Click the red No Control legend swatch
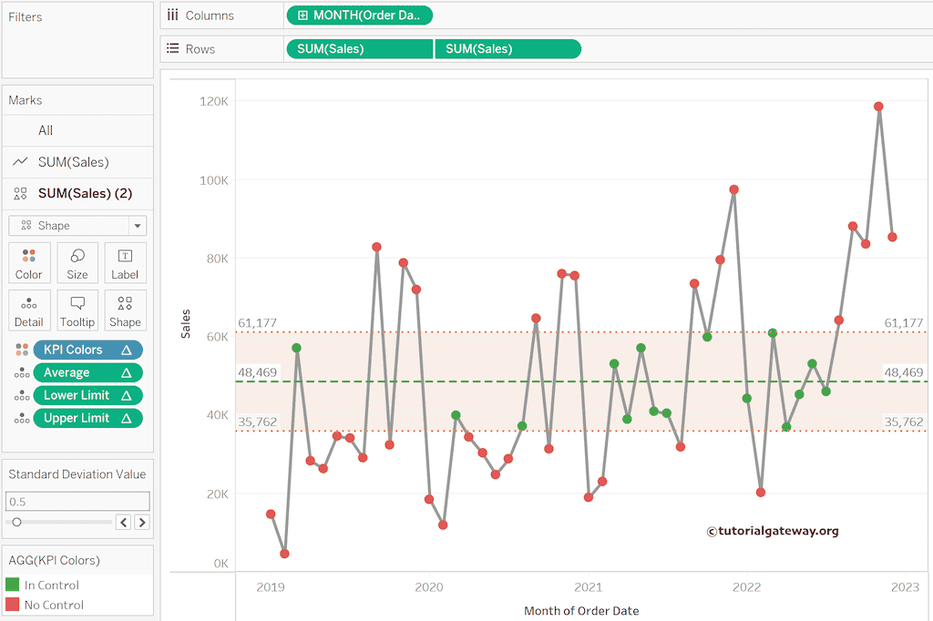This screenshot has width=933, height=621. tap(13, 605)
